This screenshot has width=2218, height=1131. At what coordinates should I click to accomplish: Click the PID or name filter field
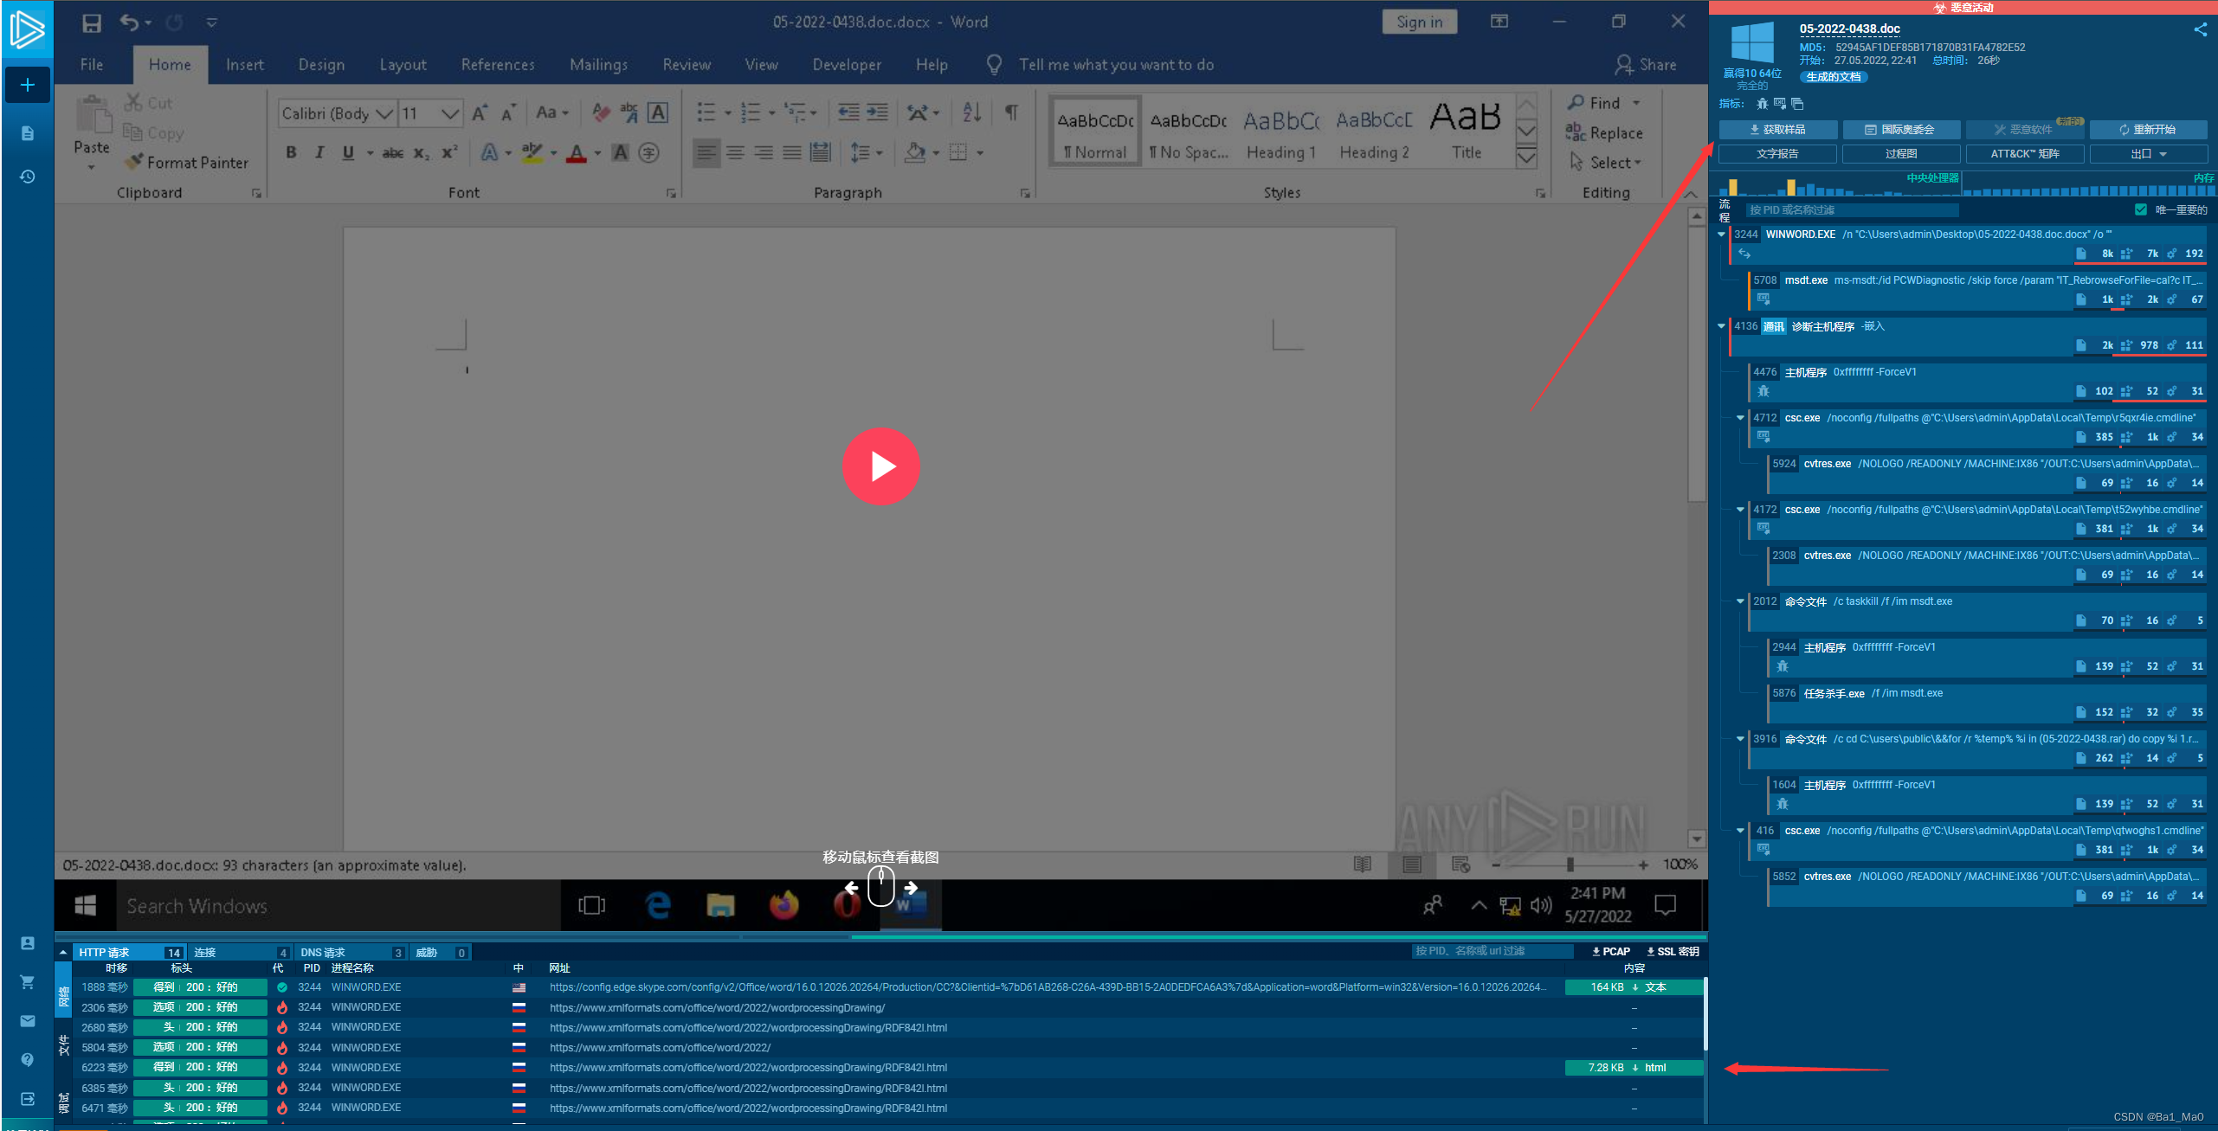coord(1851,209)
